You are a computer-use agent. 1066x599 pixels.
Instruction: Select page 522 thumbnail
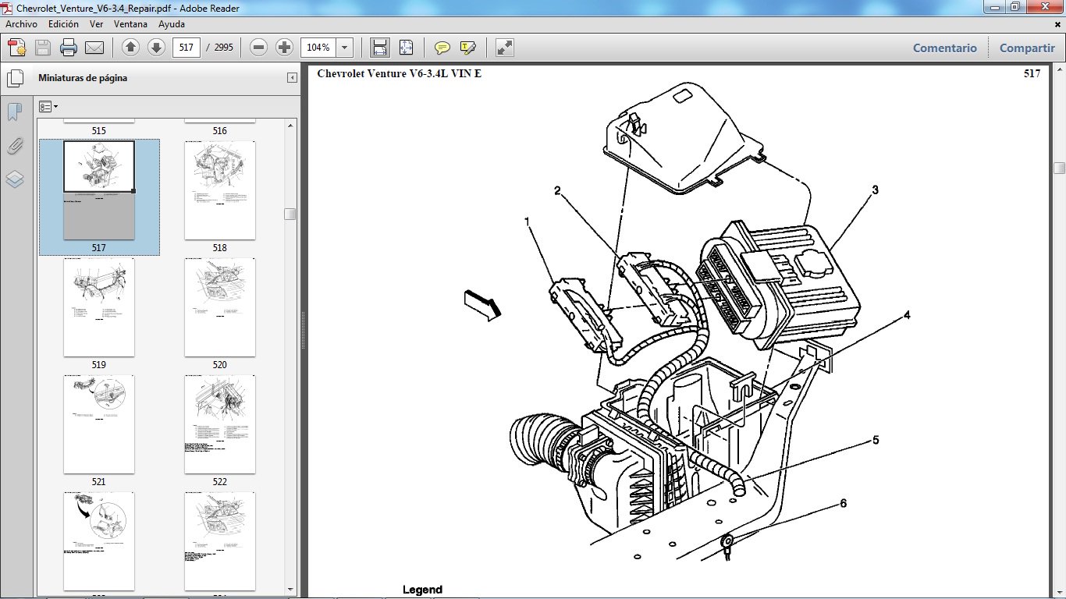pos(220,424)
